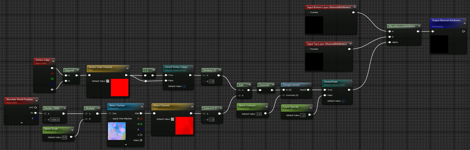Collapse the Noise Channel node preview
This screenshot has height=150, width=470.
point(192,107)
